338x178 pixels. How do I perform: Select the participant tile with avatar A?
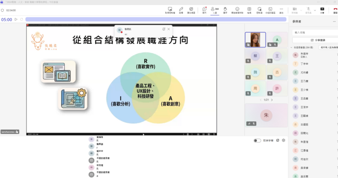[x=277, y=40]
